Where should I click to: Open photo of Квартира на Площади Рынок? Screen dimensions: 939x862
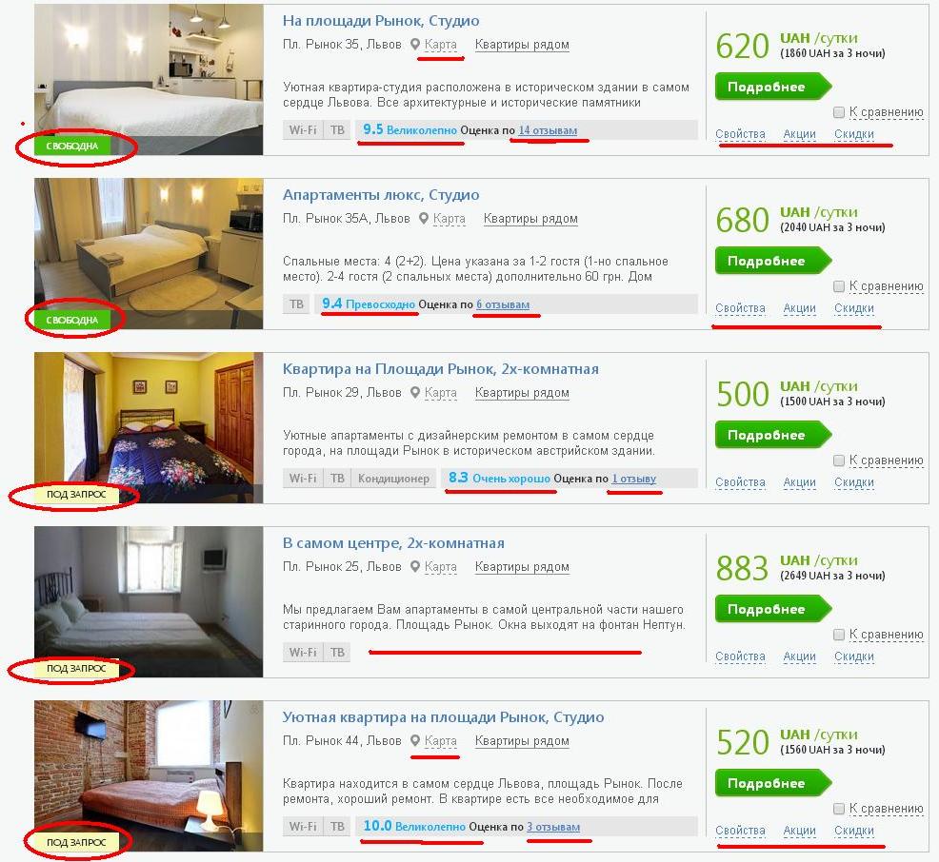point(149,427)
